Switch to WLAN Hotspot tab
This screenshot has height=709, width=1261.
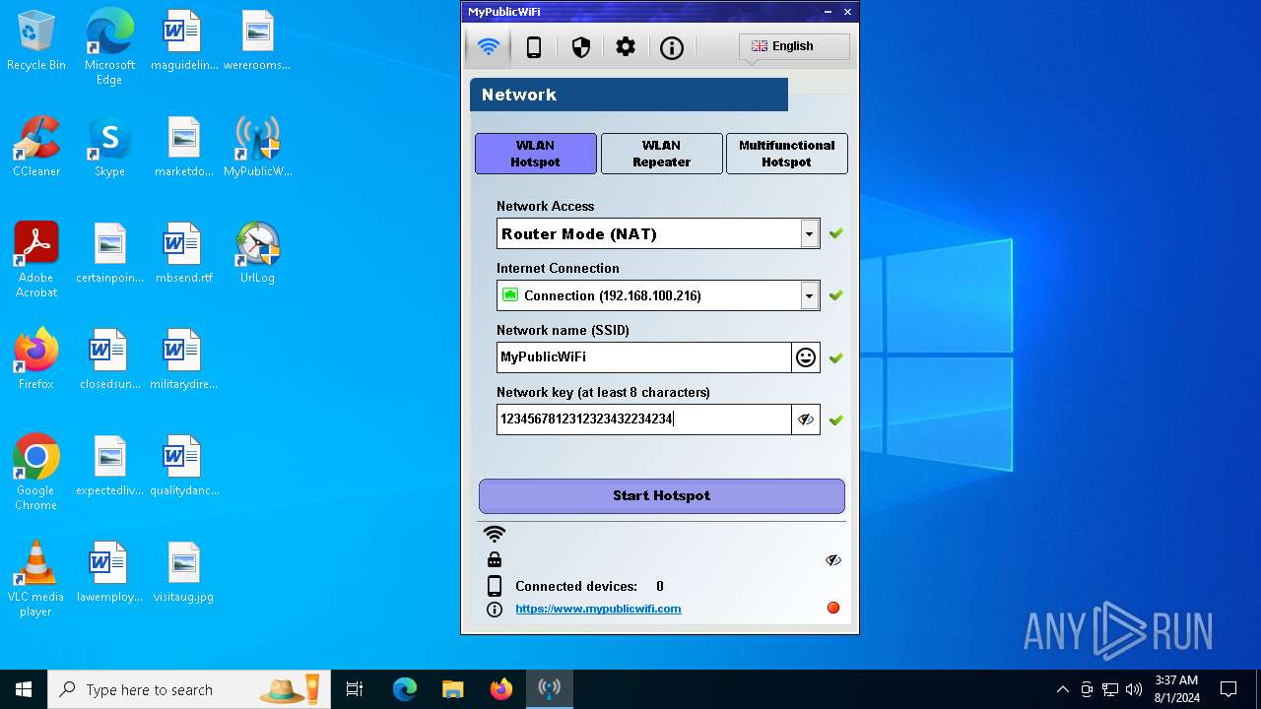(536, 154)
